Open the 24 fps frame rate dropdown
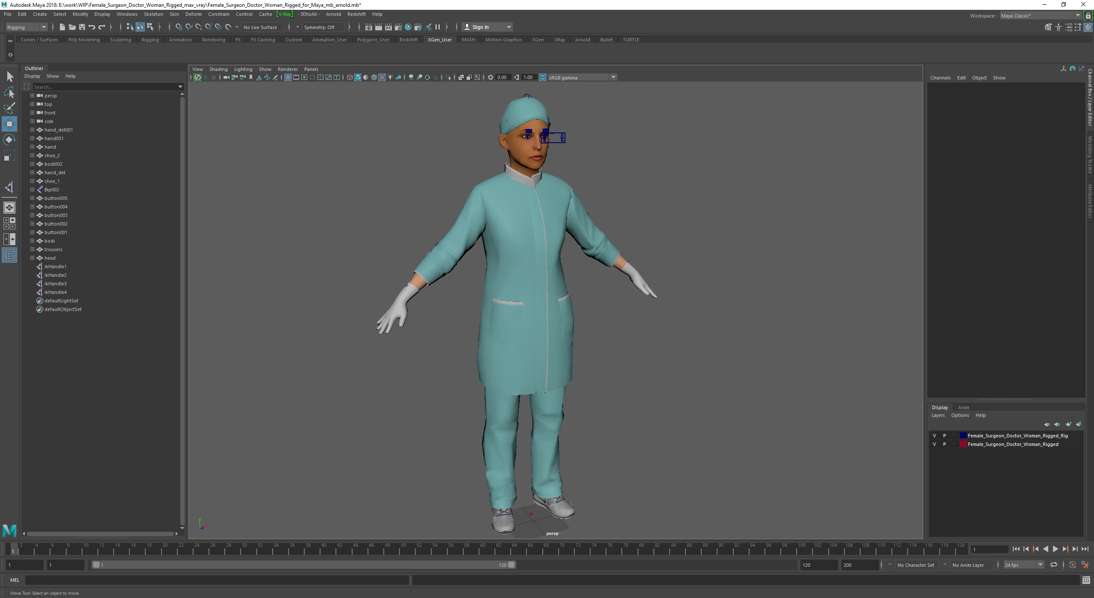1094x598 pixels. point(1023,565)
